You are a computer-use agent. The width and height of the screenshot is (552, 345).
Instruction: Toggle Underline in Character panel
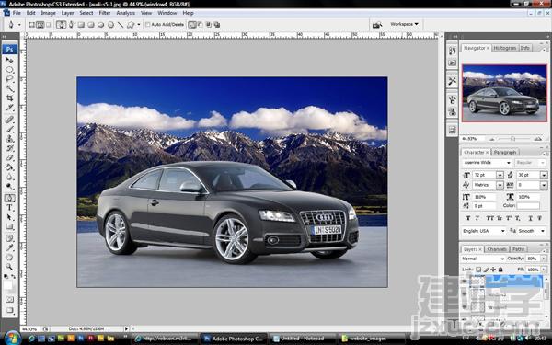pyautogui.click(x=530, y=218)
